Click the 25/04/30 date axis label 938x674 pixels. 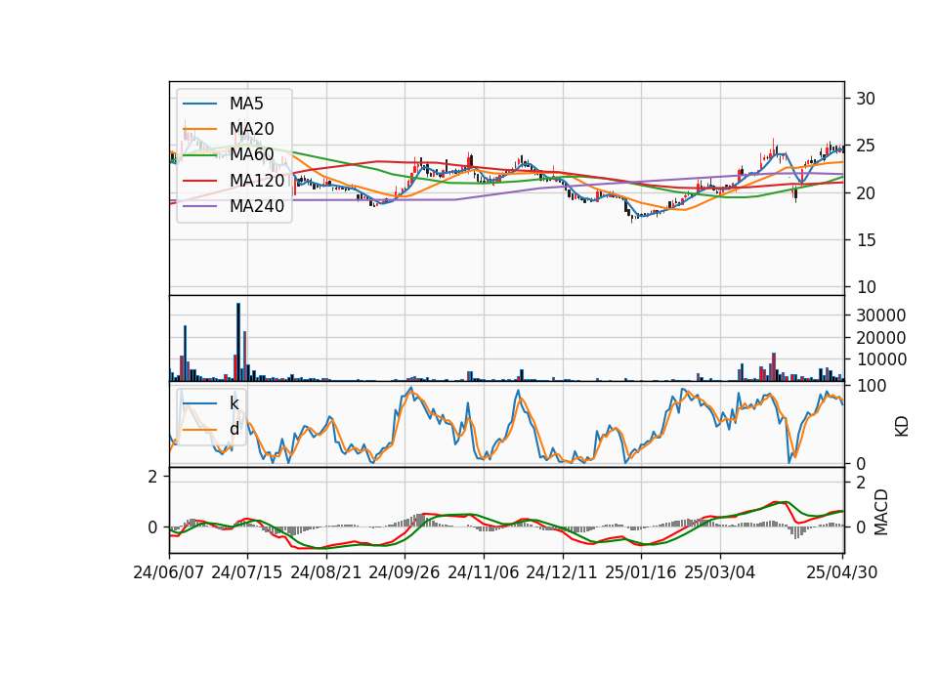[x=841, y=572]
